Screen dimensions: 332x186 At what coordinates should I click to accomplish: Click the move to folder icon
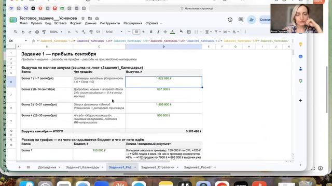click(x=90, y=19)
